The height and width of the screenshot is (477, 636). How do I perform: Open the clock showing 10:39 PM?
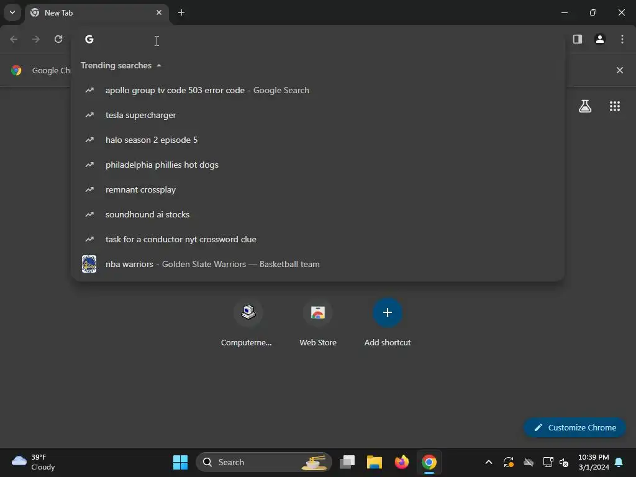pyautogui.click(x=593, y=462)
